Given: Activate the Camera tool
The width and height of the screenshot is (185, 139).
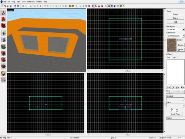Looking at the screenshot, I should point(4,26).
